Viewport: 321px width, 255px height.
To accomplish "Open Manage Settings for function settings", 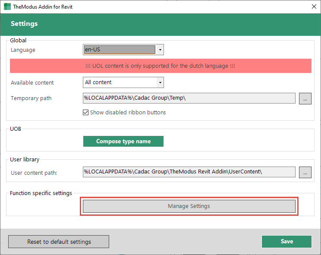I will click(x=189, y=206).
